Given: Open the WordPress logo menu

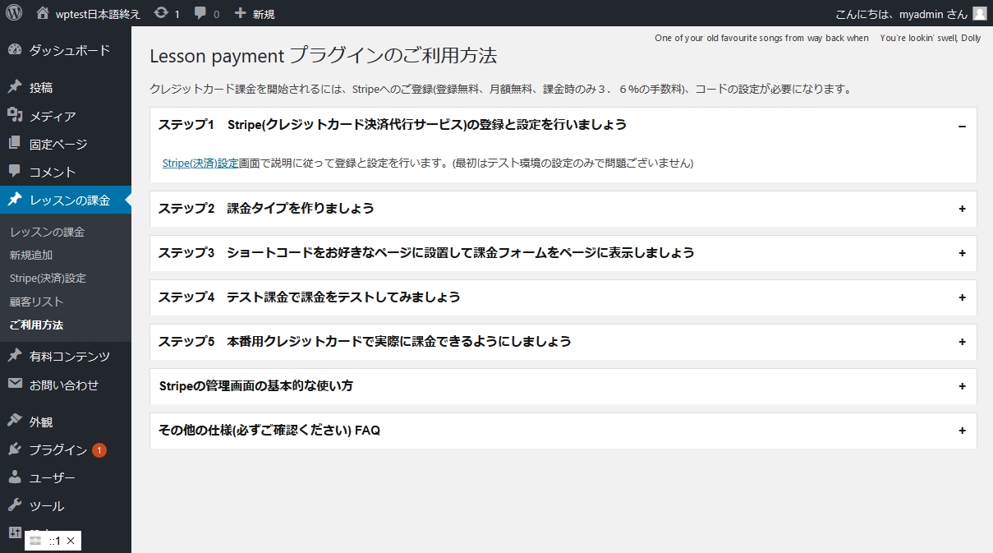Looking at the screenshot, I should (x=14, y=13).
